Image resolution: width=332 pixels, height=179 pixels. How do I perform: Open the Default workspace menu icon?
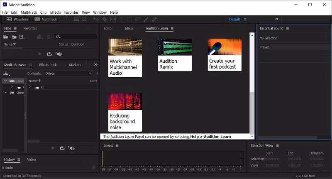(x=245, y=19)
